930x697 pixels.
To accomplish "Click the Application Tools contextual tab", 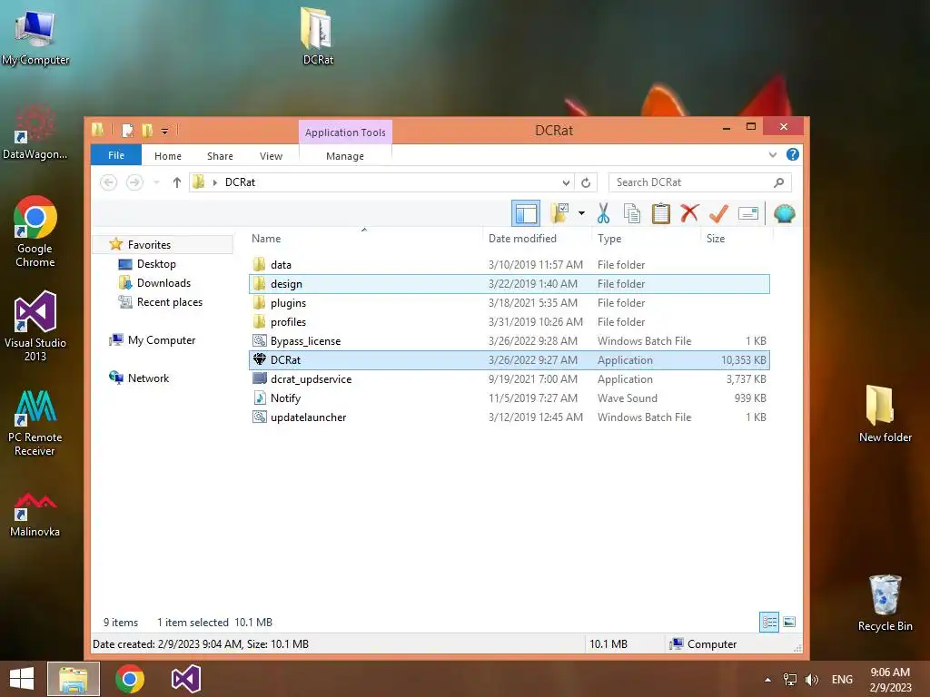I will (x=345, y=133).
